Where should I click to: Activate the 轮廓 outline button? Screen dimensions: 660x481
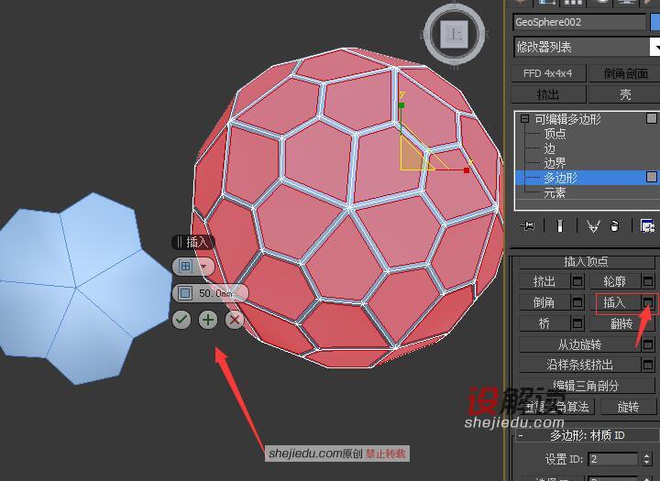tap(614, 281)
